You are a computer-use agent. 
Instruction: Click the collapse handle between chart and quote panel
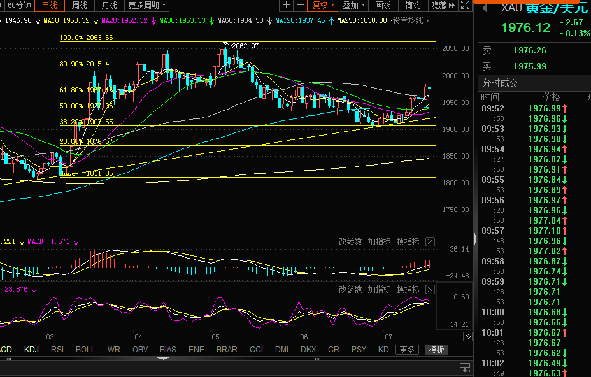click(x=474, y=239)
